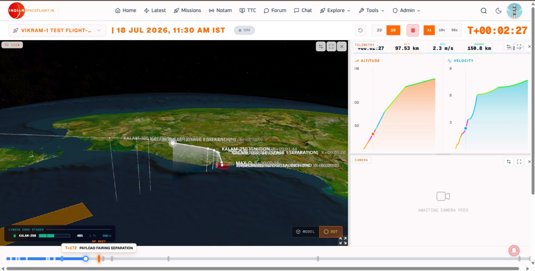Open the search icon in header

coord(483,10)
